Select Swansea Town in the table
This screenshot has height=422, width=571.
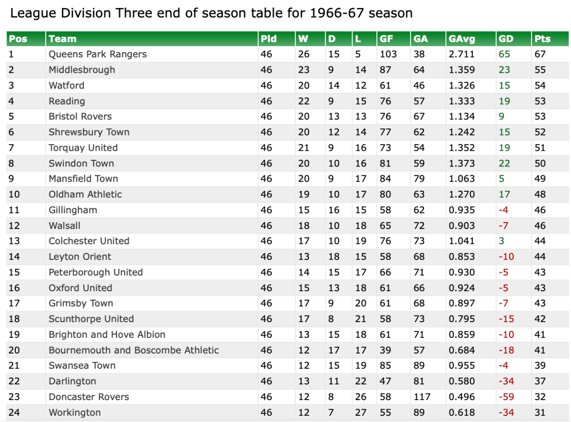(82, 365)
